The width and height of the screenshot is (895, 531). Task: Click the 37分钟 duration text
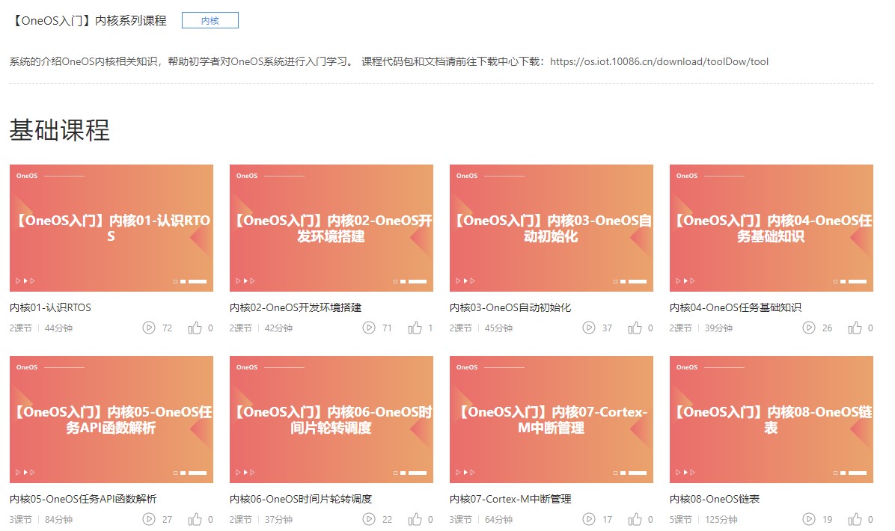point(278,520)
